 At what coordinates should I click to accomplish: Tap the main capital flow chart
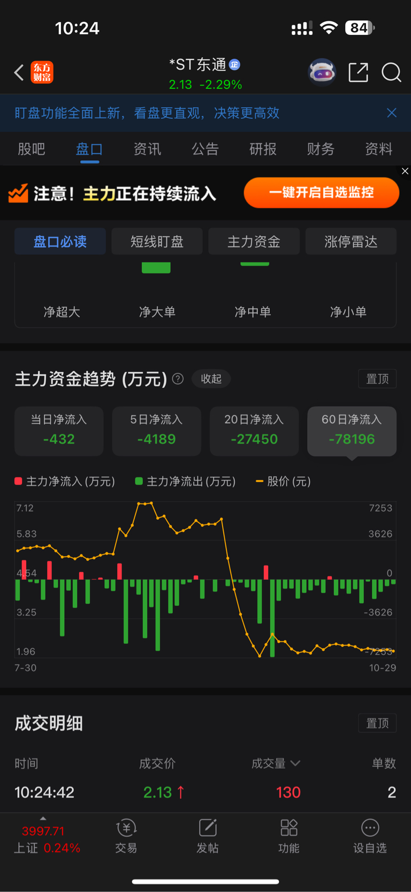205,580
